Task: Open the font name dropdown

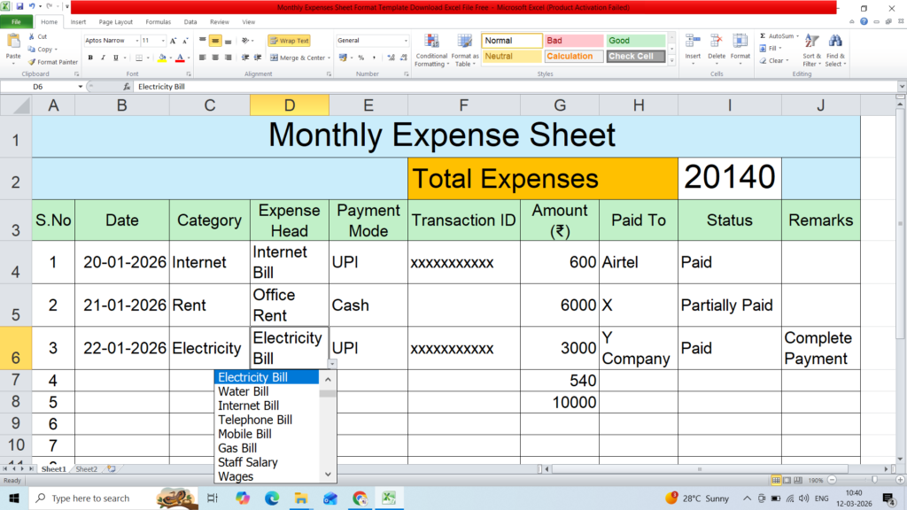Action: (x=137, y=41)
